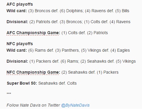Viewport: 142px width, 109px height.
Task: Open the @ByNateDavis Twitter link
Action: click(75, 105)
